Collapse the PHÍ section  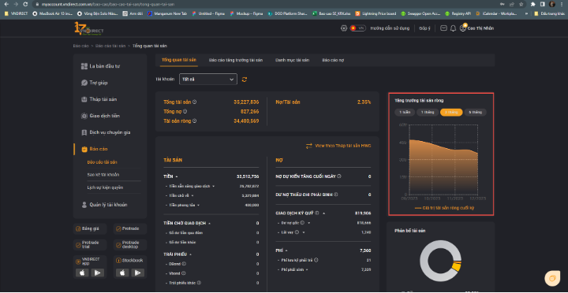(x=286, y=250)
